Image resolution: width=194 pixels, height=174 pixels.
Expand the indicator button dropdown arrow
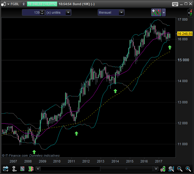click(x=164, y=12)
